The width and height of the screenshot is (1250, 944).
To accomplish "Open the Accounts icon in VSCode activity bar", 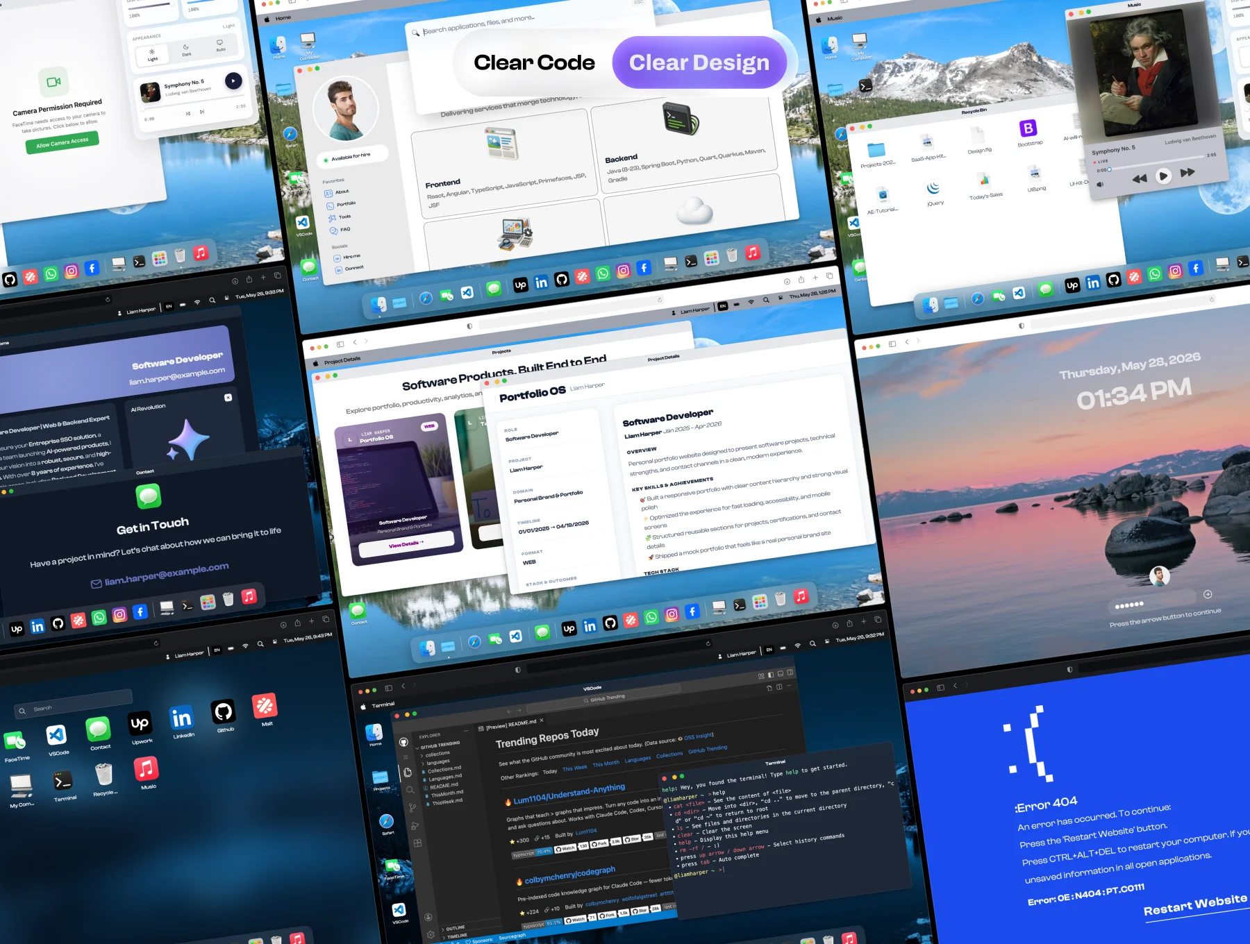I will click(428, 917).
